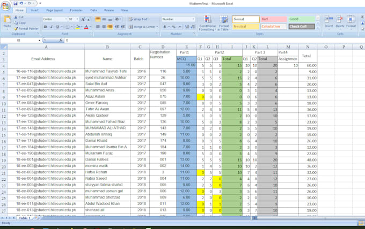Image resolution: width=365 pixels, height=229 pixels.
Task: Open the Conditional Formatting menu
Action: [x=207, y=22]
